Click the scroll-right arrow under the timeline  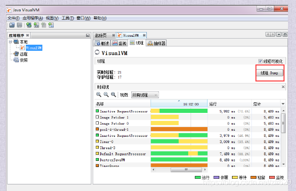click(x=205, y=169)
